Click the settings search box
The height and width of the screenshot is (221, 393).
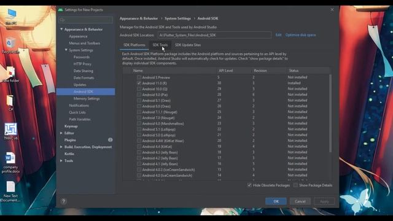click(86, 20)
